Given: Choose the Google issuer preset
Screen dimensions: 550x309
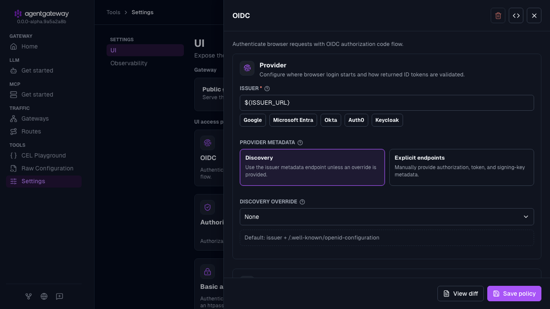Looking at the screenshot, I should click(253, 120).
